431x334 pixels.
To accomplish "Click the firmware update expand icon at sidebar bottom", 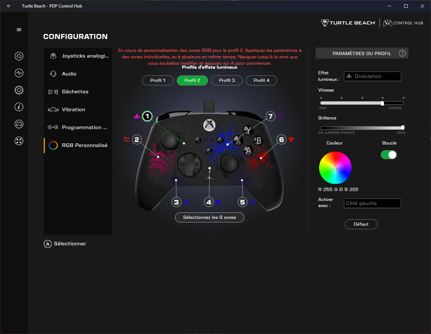I will [x=19, y=141].
